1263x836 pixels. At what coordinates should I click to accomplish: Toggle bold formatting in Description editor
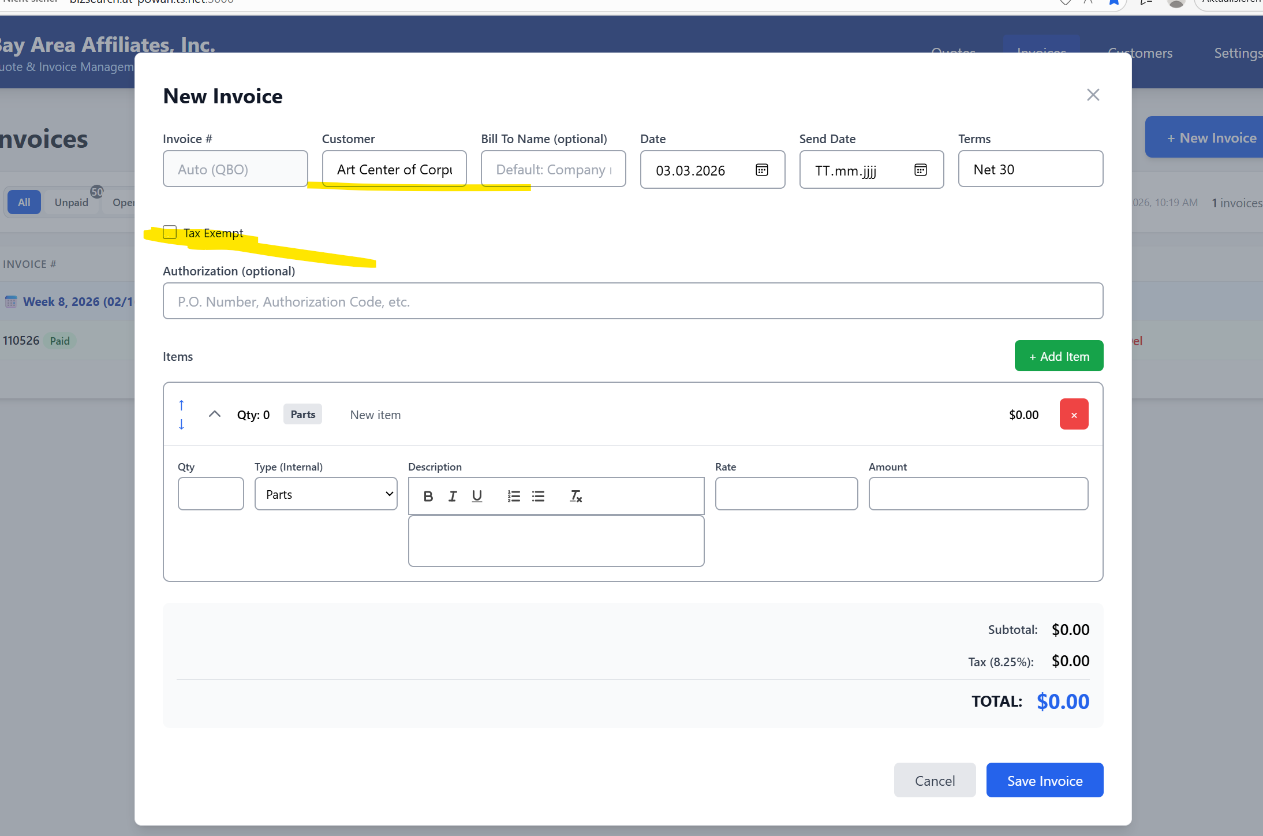[x=428, y=496]
